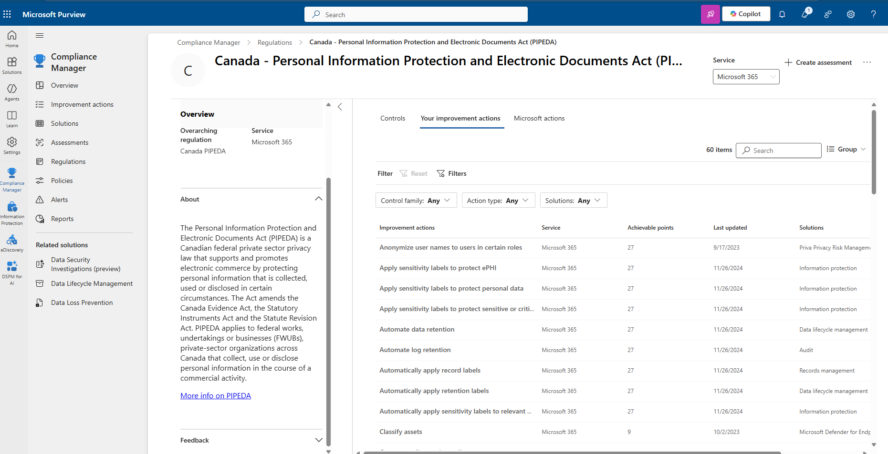Click the Reset filter button

click(x=414, y=173)
